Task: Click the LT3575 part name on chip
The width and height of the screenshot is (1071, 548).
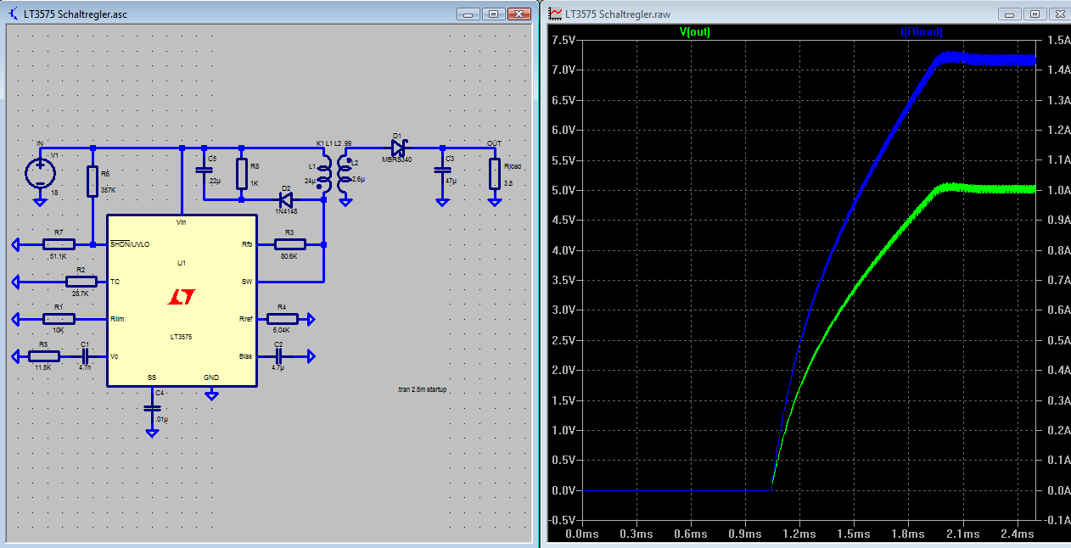Action: 181,338
